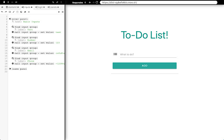This screenshot has height=140, width=224.
Task: Click the list icon beside the input
Action: coord(115,54)
